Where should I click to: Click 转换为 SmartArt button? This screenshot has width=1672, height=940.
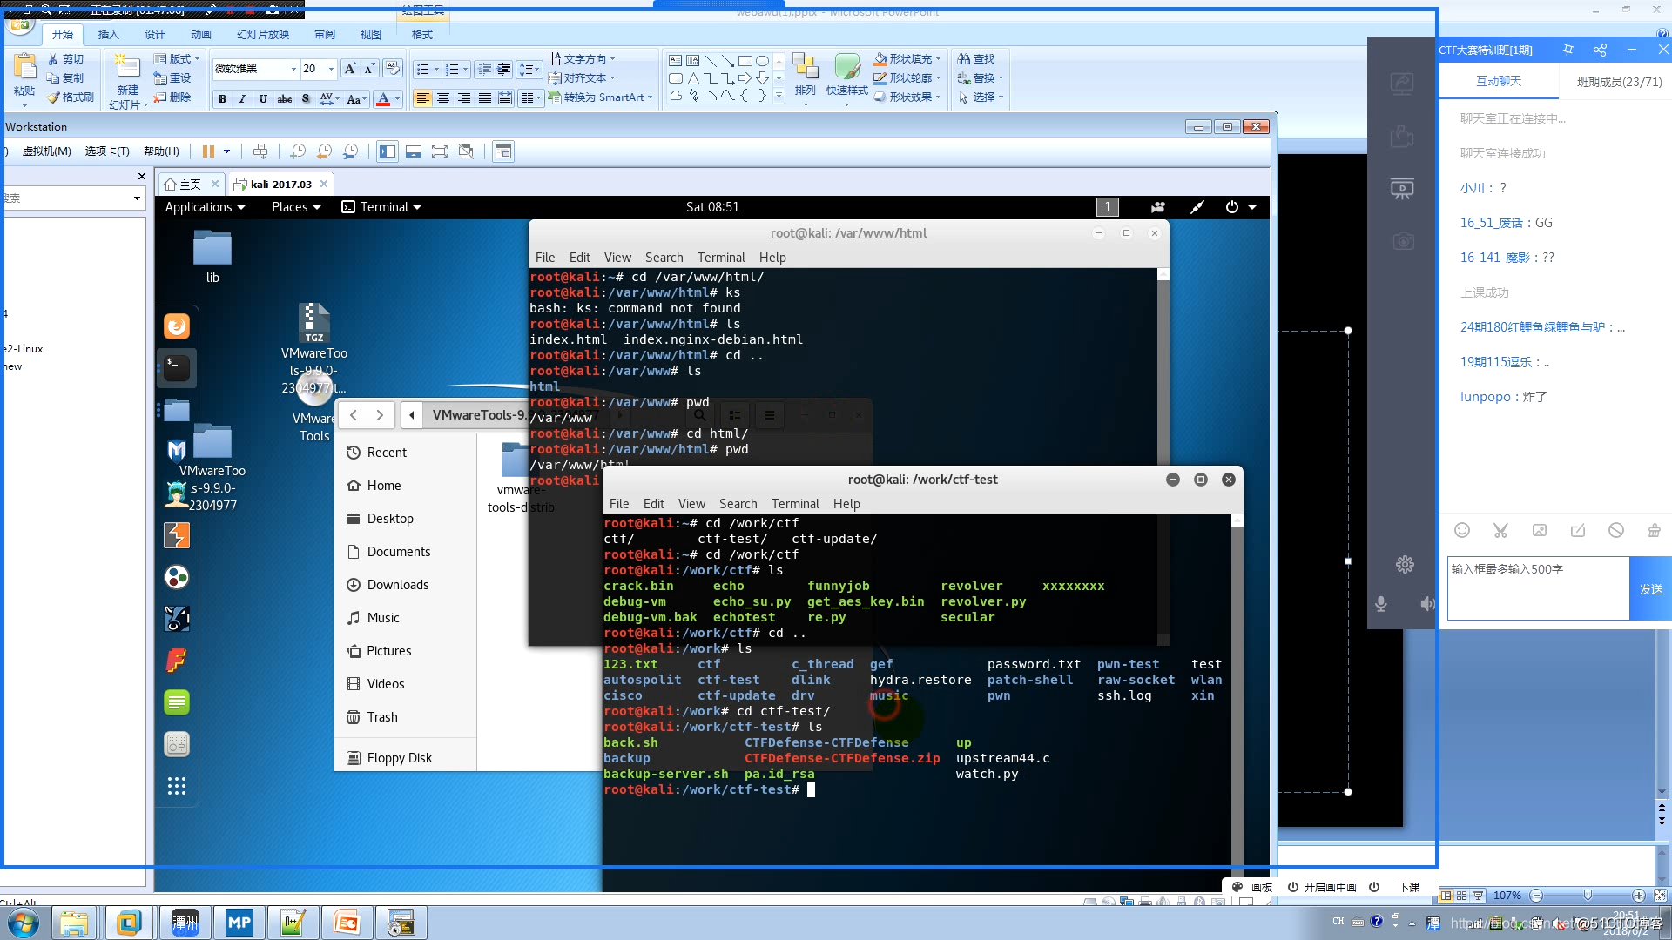point(600,97)
